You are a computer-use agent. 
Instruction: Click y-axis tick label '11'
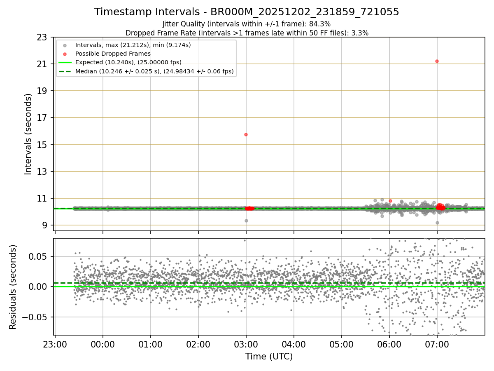[x=42, y=198]
